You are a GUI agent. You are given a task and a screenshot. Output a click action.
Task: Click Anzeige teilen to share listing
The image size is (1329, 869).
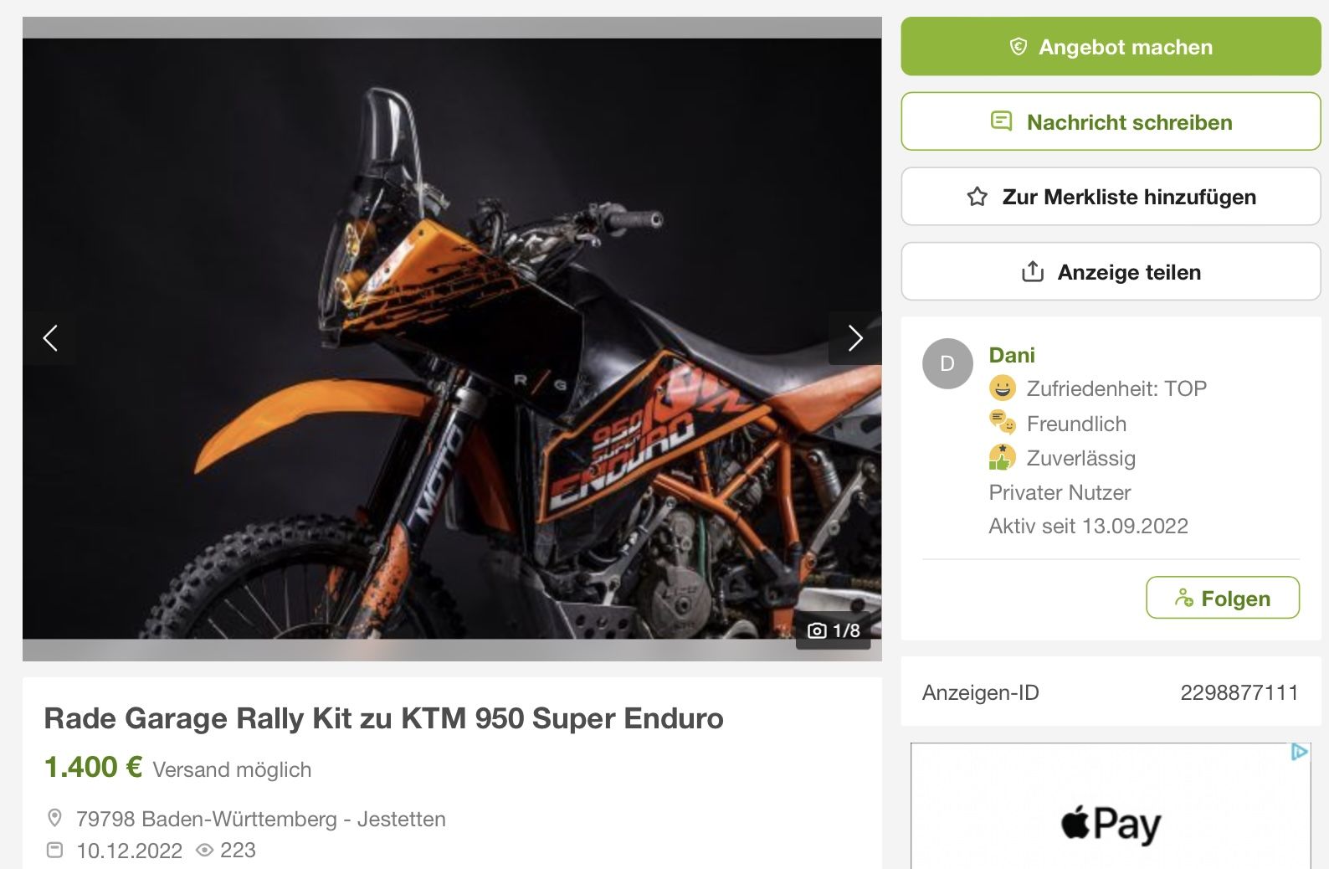1110,272
